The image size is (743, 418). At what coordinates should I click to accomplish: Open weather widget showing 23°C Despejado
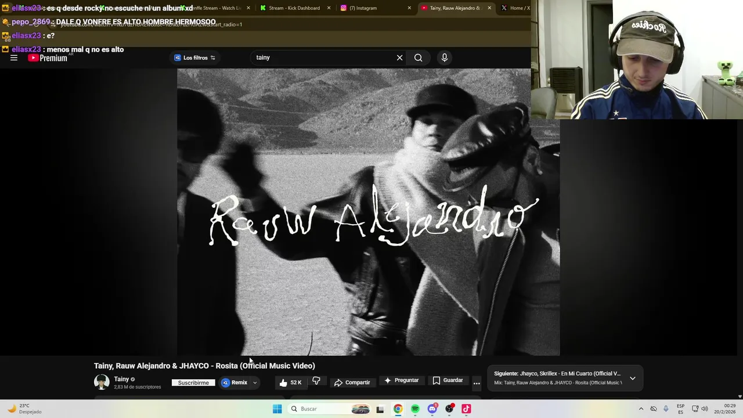coord(24,409)
